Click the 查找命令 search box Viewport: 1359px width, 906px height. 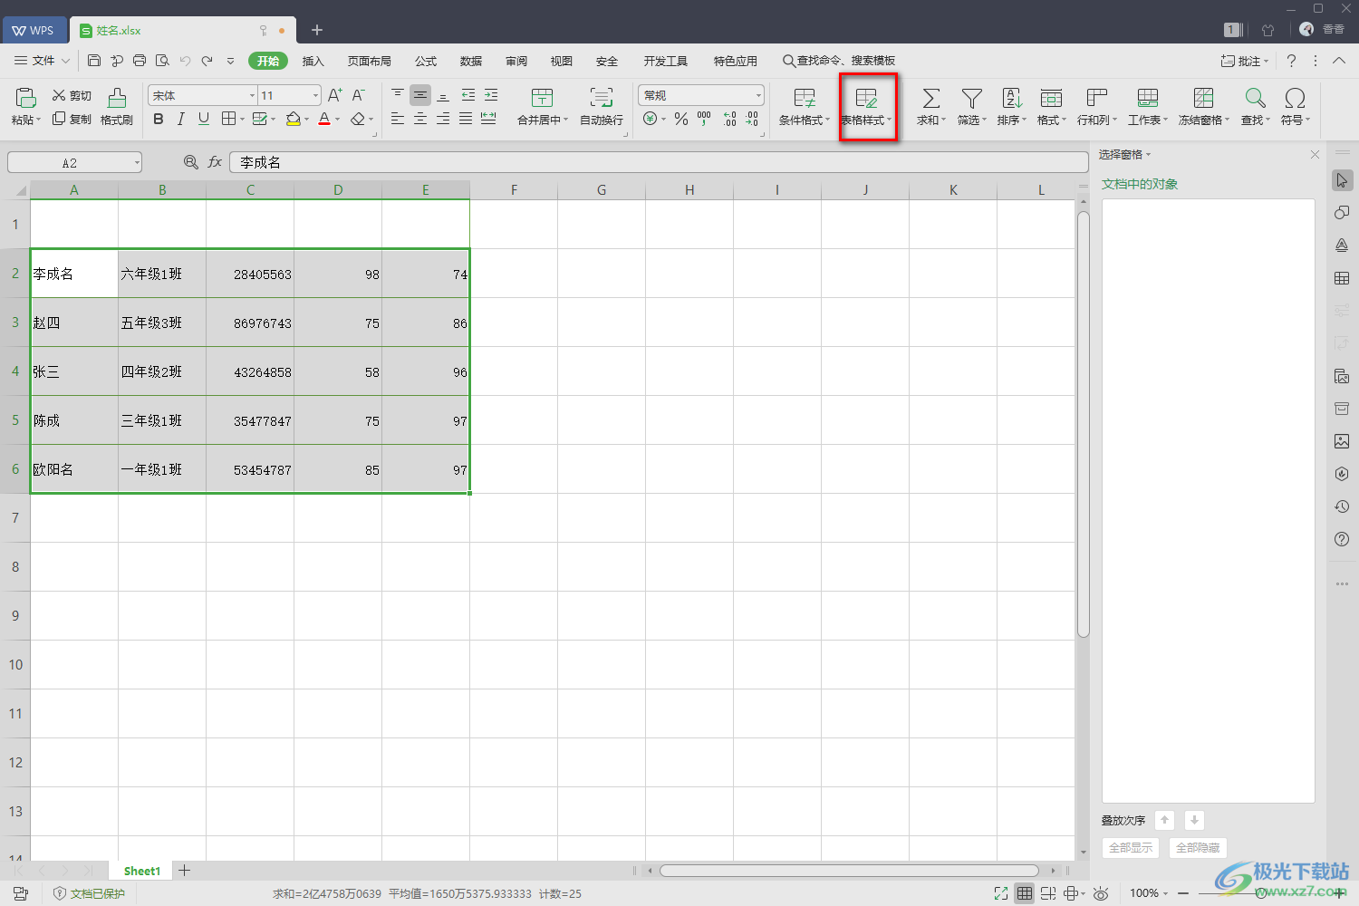[840, 61]
